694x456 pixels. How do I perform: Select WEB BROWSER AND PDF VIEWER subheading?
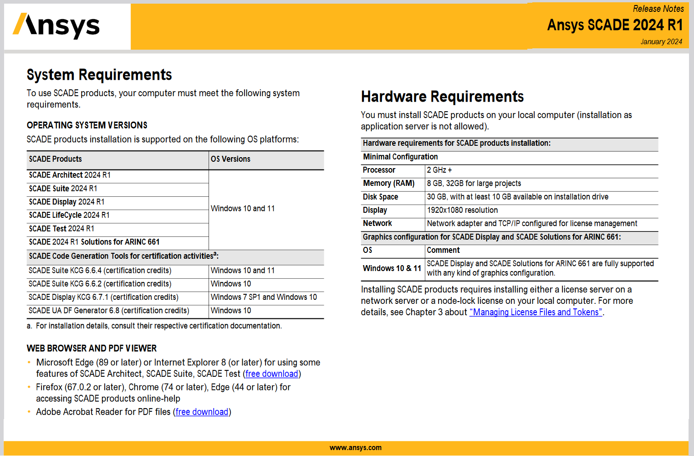[92, 348]
